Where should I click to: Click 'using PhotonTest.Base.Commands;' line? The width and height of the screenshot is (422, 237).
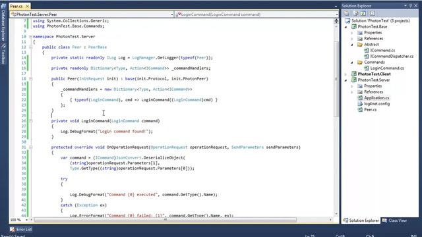click(69, 26)
